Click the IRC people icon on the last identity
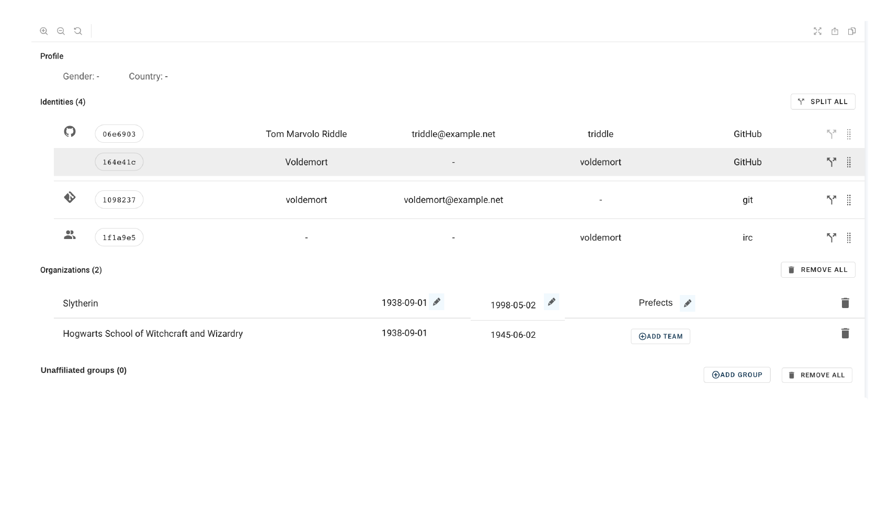889x523 pixels. point(70,235)
